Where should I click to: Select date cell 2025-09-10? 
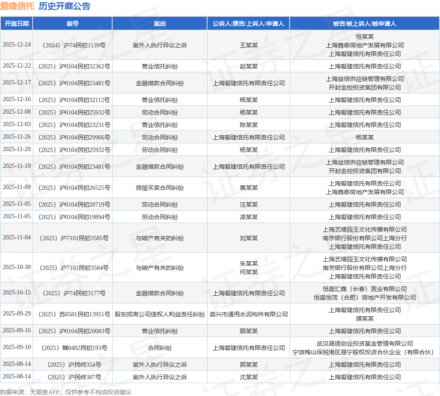pos(17,347)
